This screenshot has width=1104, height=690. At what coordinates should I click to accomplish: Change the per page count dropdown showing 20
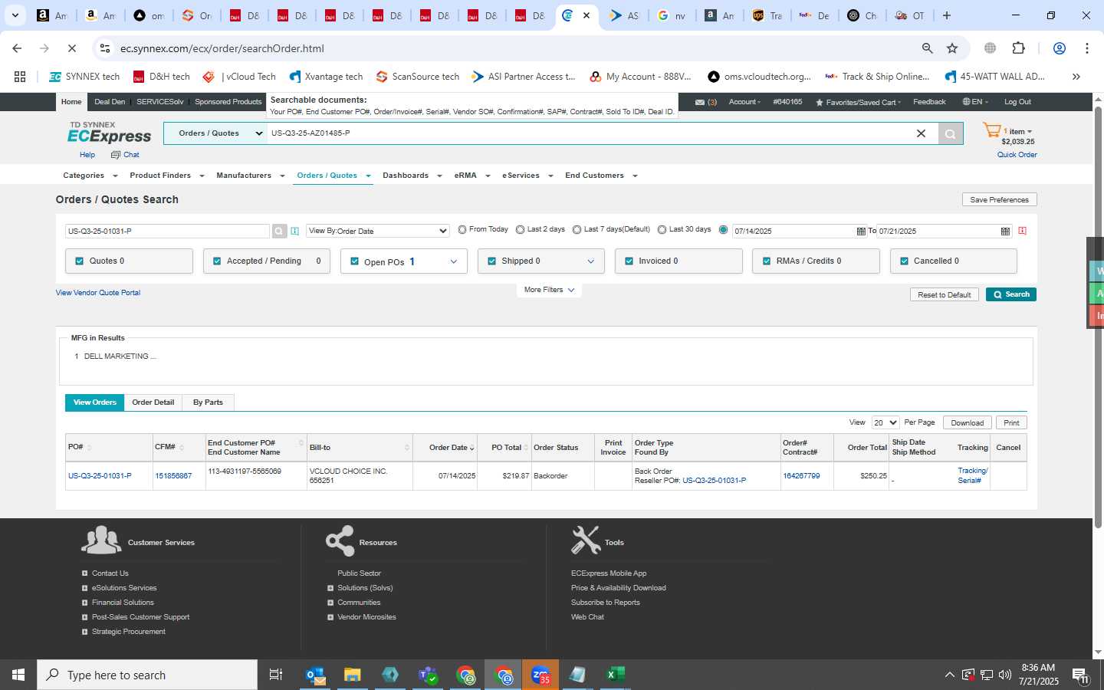(x=886, y=422)
